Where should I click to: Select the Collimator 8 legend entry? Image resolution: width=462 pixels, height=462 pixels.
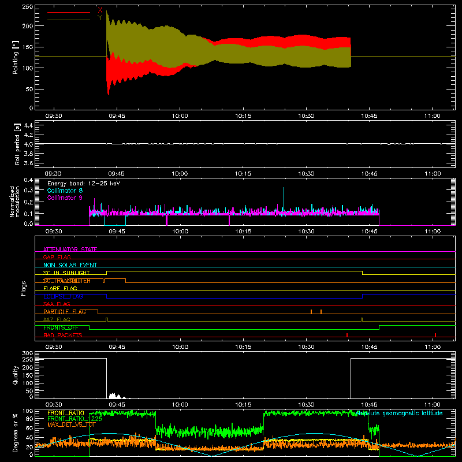tap(65, 191)
